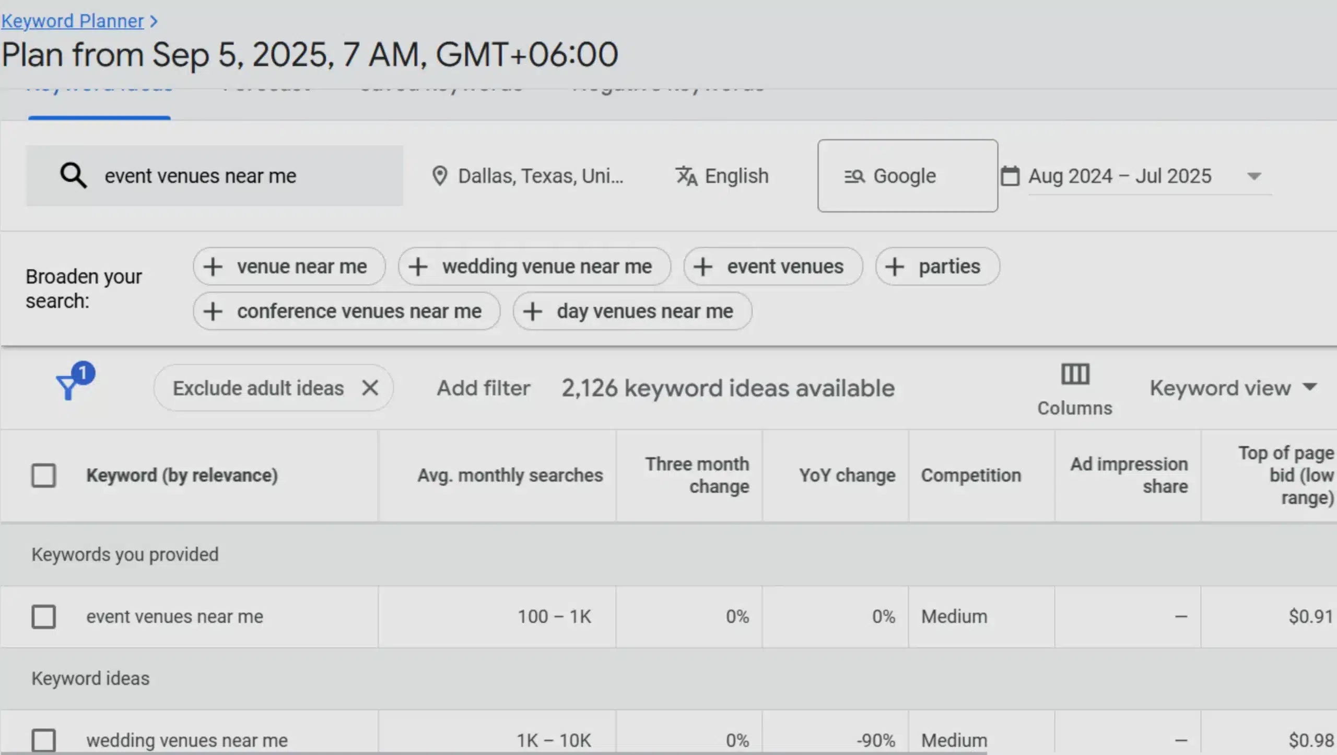
Task: Click the calendar icon beside the date range
Action: [1011, 176]
